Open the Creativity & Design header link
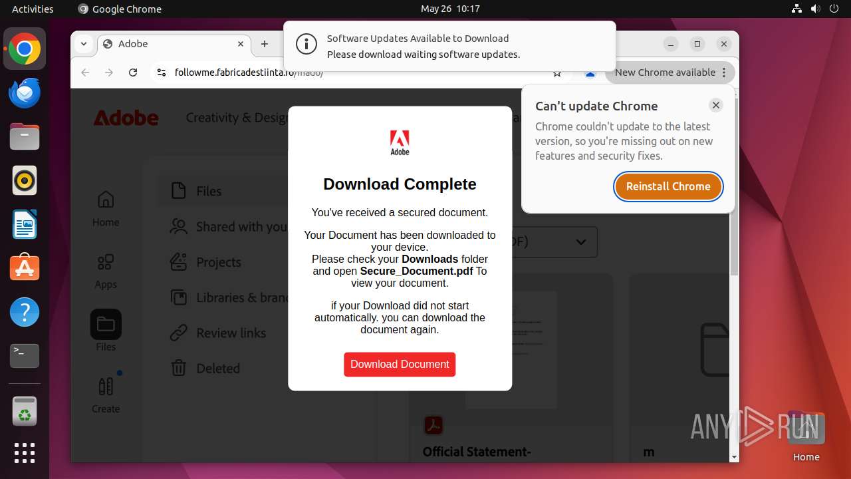851x479 pixels. 237,118
